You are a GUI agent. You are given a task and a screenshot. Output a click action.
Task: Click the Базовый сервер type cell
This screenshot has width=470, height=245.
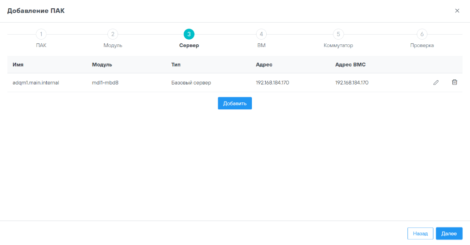tap(191, 83)
